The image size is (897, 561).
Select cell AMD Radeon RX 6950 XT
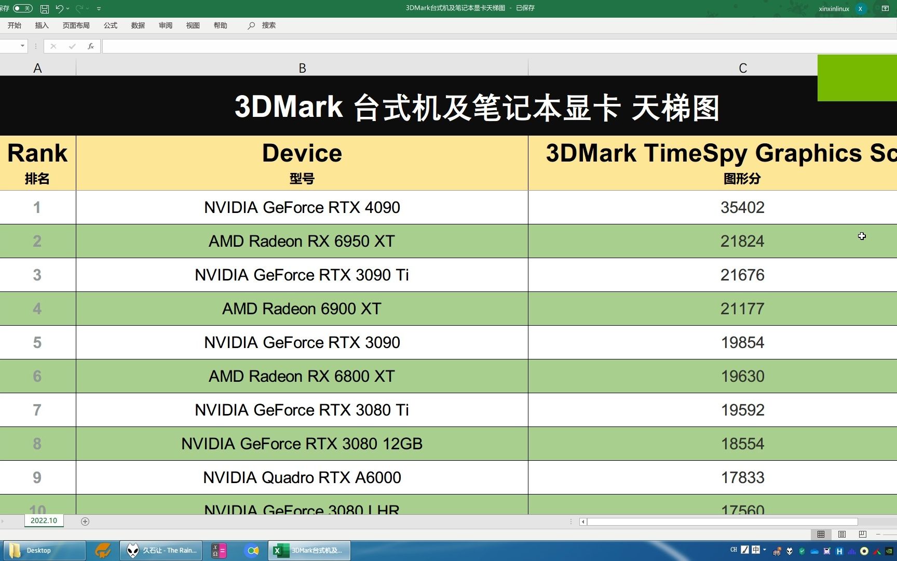pyautogui.click(x=302, y=241)
